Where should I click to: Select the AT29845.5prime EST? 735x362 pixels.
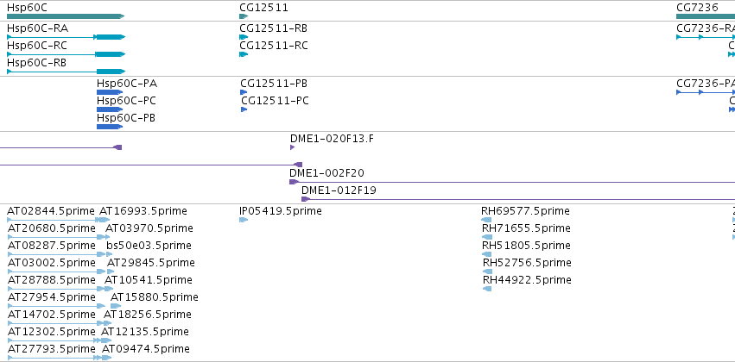click(x=111, y=271)
